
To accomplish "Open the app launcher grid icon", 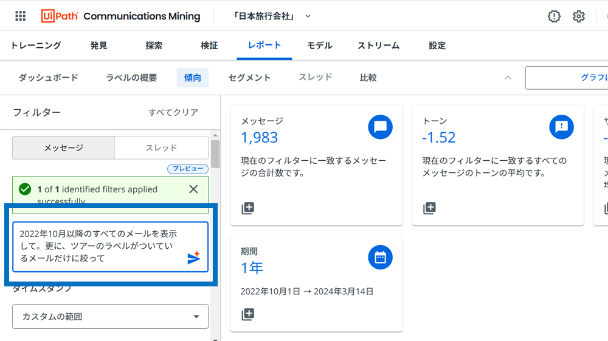I will tap(20, 16).
